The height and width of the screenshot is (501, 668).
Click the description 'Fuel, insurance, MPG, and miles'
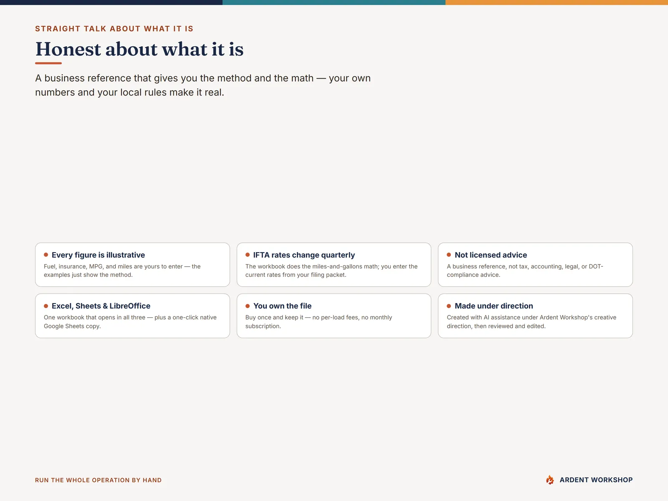pos(122,271)
